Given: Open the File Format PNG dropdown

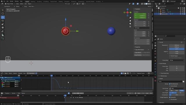Looking at the screenshot, I should pyautogui.click(x=177, y=88).
